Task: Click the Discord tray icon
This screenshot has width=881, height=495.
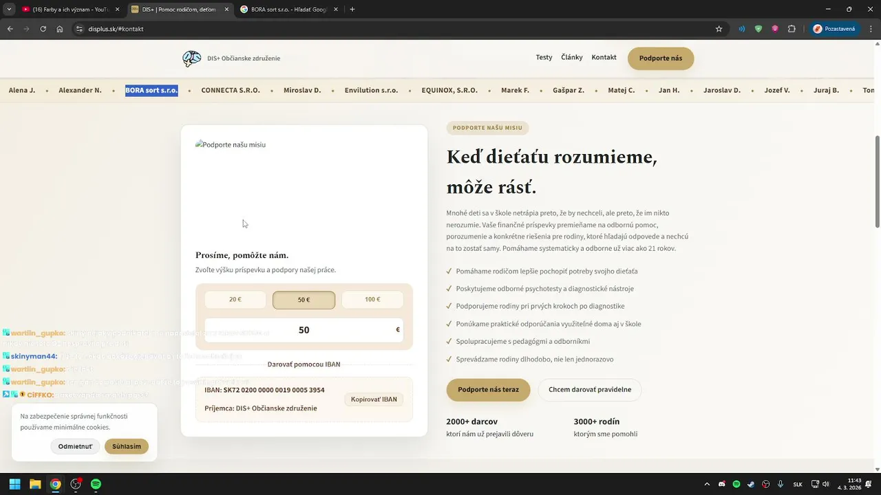Action: 721,484
